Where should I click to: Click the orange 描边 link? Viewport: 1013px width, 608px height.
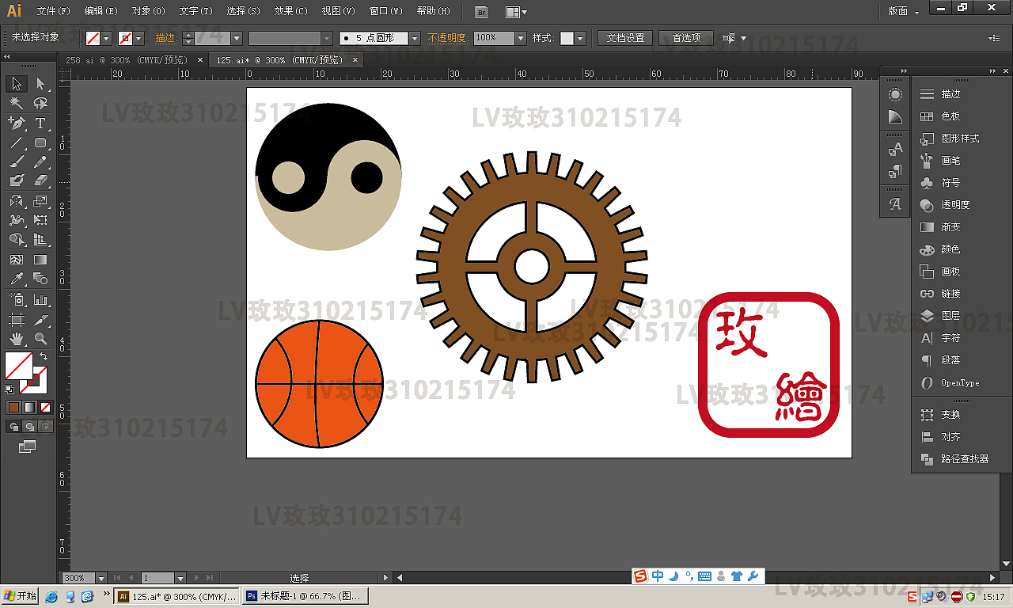(165, 38)
